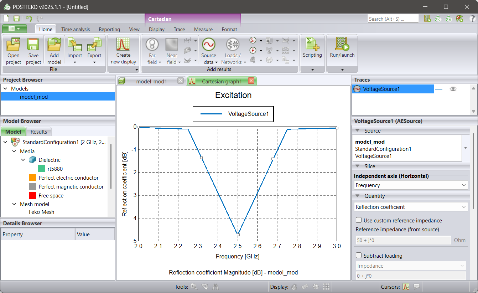Viewport: 478px width, 293px height.
Task: Click the rt5880 dielectric cube icon
Action: pos(32,160)
